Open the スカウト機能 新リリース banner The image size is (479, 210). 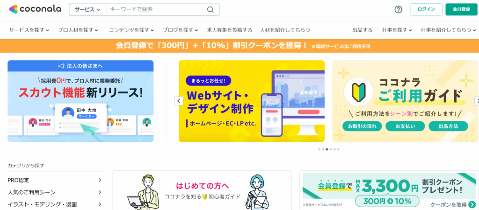[x=80, y=101]
